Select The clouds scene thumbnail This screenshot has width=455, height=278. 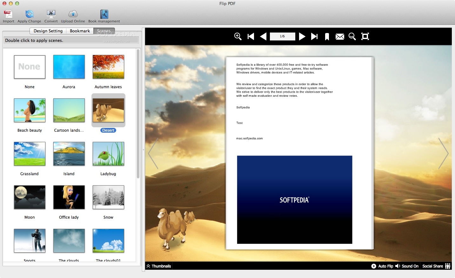pyautogui.click(x=69, y=241)
